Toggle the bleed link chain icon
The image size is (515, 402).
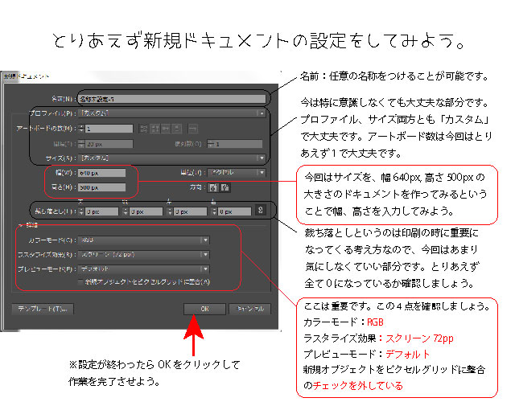pos(261,211)
